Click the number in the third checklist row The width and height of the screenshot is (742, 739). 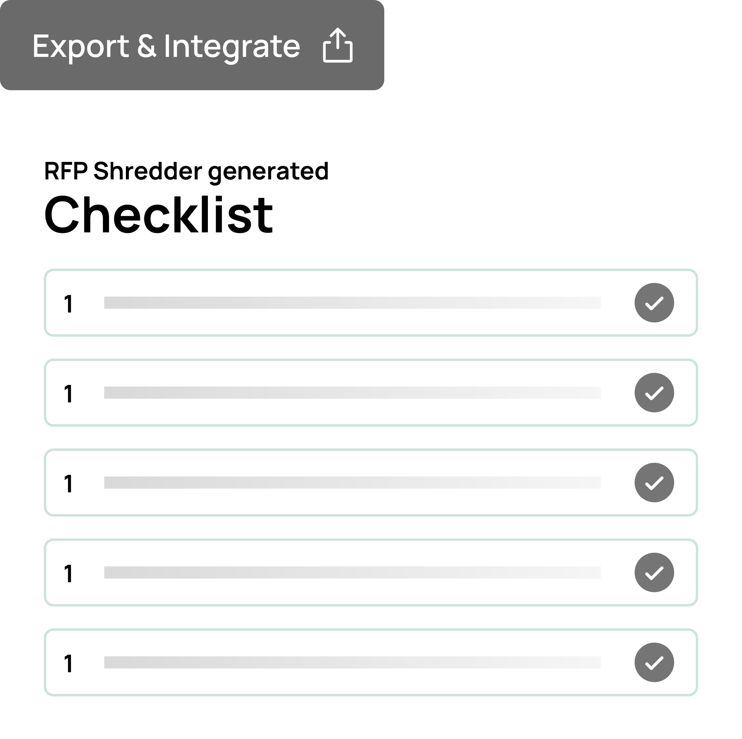68,483
